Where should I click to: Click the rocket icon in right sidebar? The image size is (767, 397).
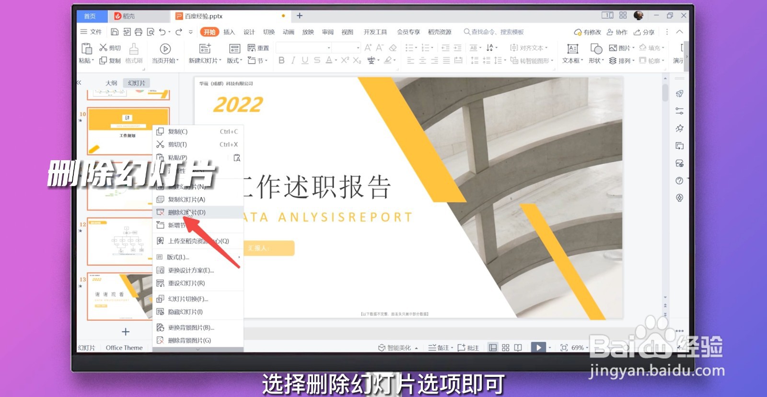679,93
